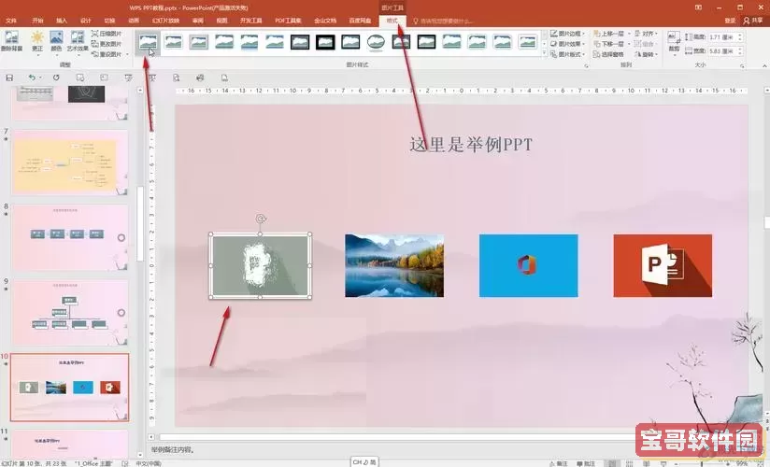Click the Sign in (登录) link
770x467 pixels.
point(730,21)
